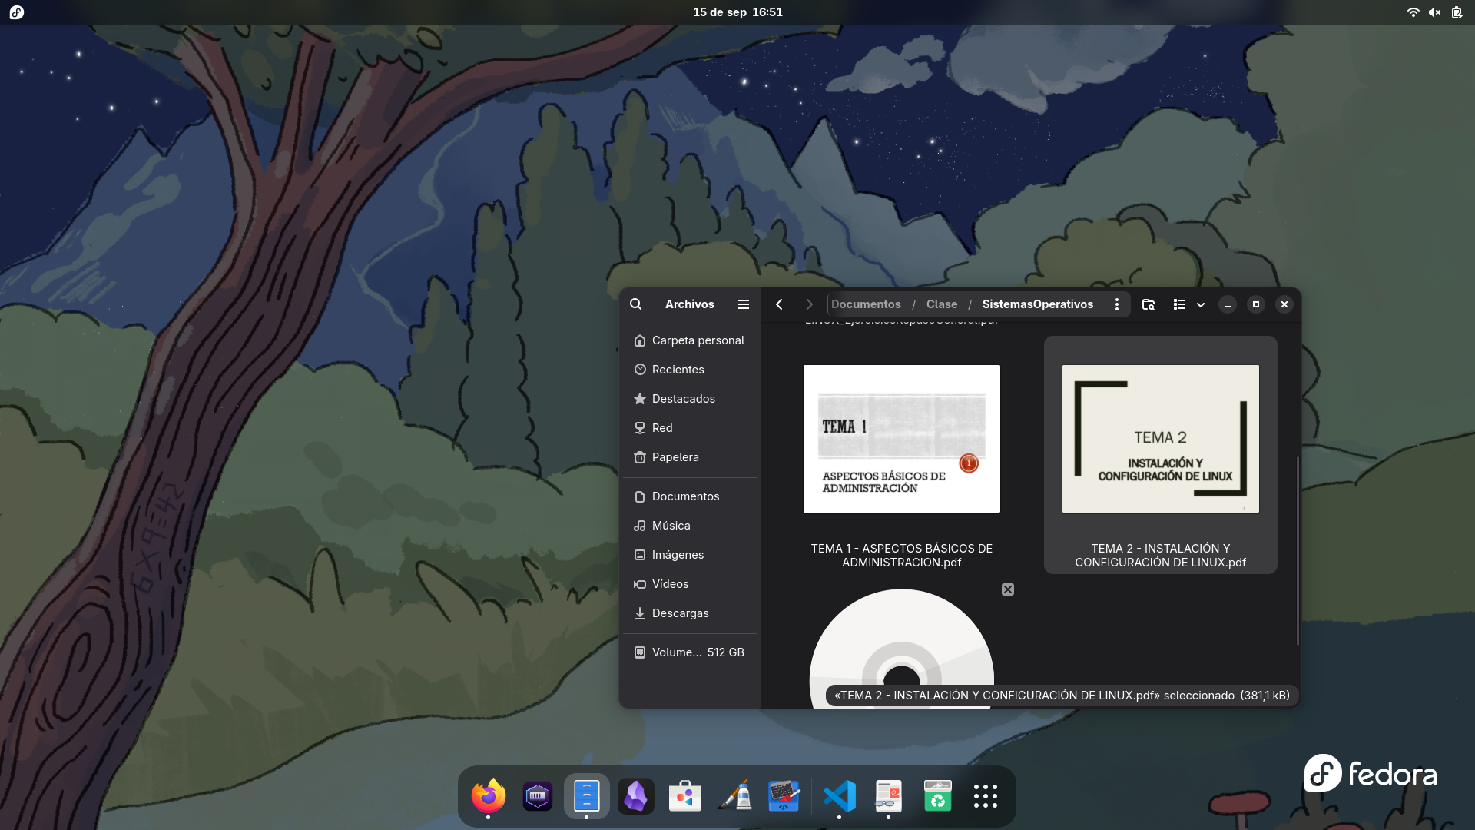Open the search in Archivos sidebar header

point(635,304)
